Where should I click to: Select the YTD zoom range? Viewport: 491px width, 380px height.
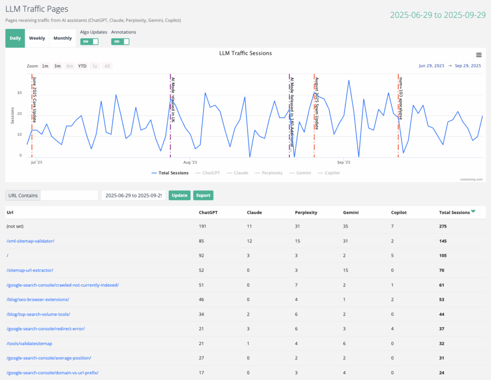point(82,66)
